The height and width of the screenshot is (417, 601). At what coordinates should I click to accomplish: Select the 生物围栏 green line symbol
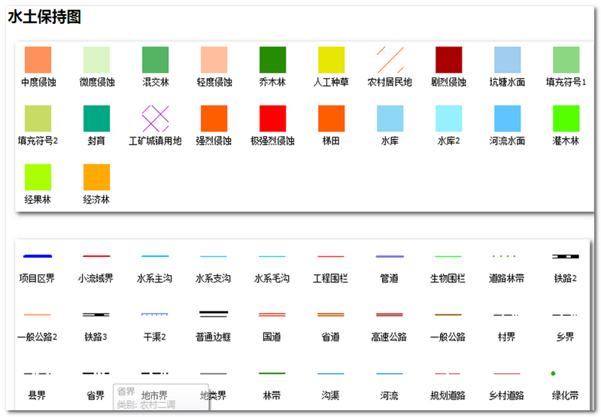[x=448, y=256]
